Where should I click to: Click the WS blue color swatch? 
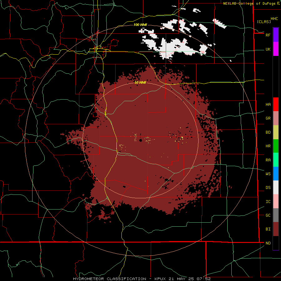click(x=276, y=174)
